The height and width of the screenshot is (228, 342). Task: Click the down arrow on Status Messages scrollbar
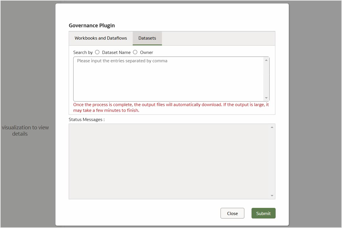pyautogui.click(x=271, y=196)
